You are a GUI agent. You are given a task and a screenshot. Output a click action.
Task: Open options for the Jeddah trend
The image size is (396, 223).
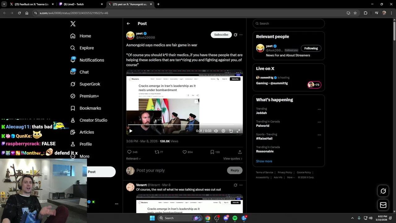(x=319, y=109)
